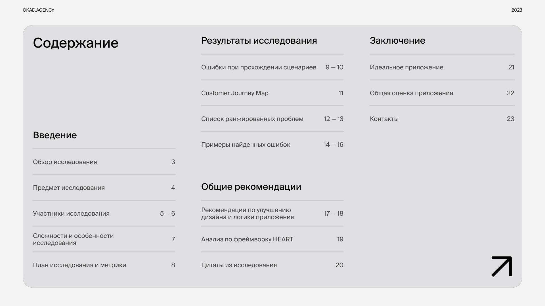The height and width of the screenshot is (306, 545).
Task: Click the diagonal arrow icon
Action: click(x=502, y=266)
